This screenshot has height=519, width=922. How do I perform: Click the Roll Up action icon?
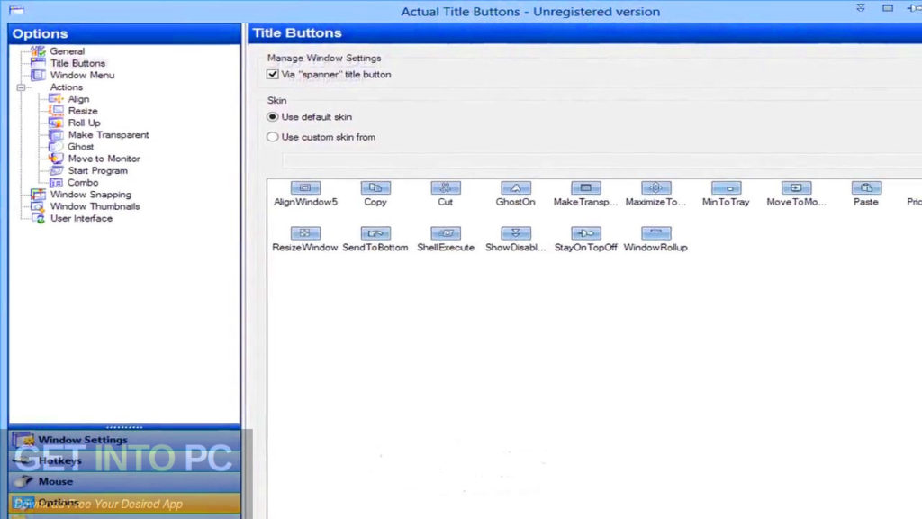[56, 123]
